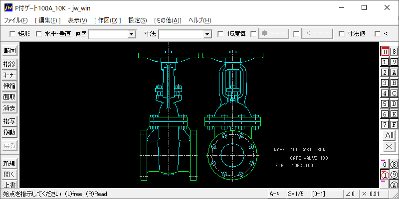Select the 複写 copy tool
399x199 pixels.
[x=9, y=121]
